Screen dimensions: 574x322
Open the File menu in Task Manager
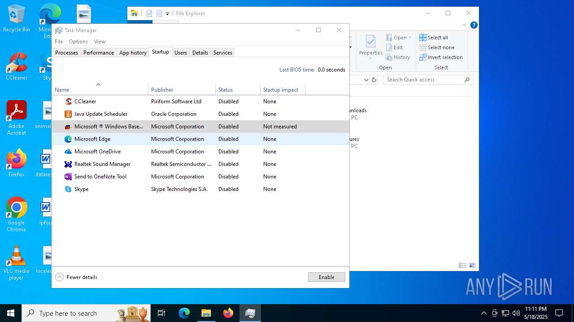(59, 42)
